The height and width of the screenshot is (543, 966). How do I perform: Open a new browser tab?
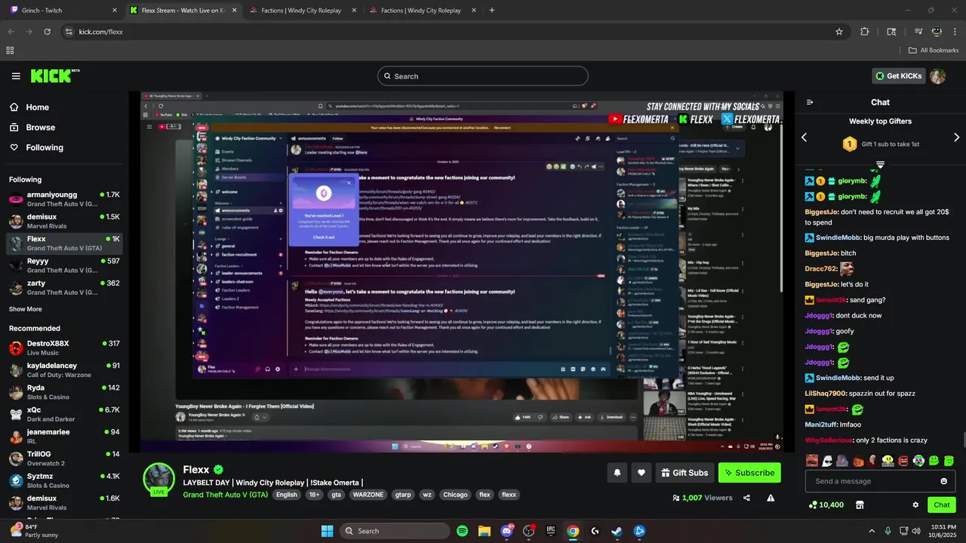[492, 11]
